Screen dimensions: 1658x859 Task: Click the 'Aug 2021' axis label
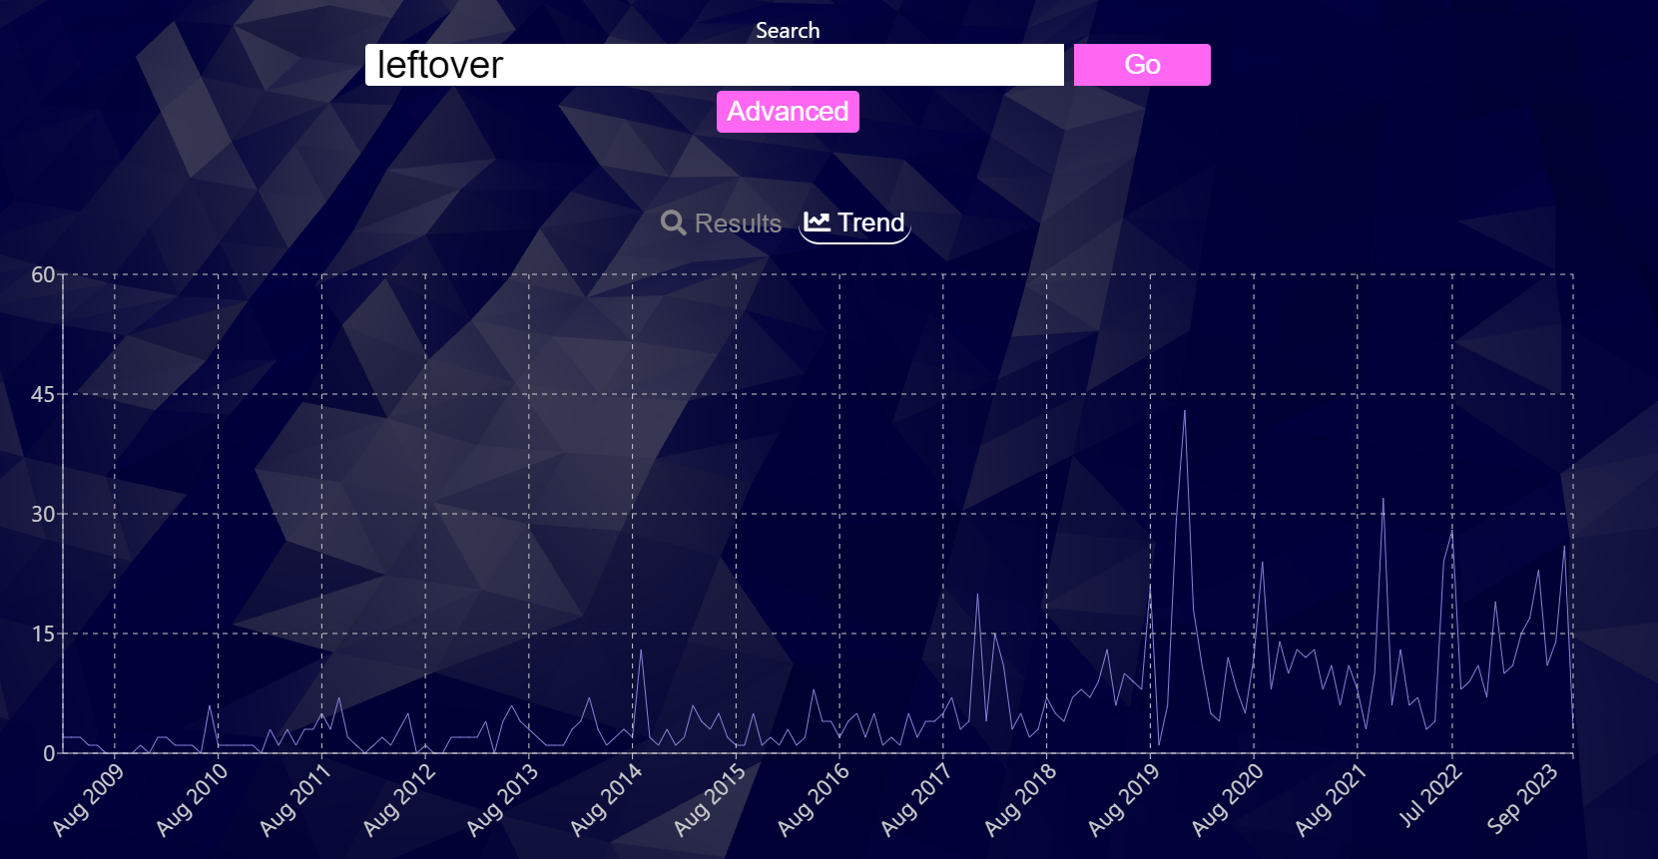[x=1331, y=800]
